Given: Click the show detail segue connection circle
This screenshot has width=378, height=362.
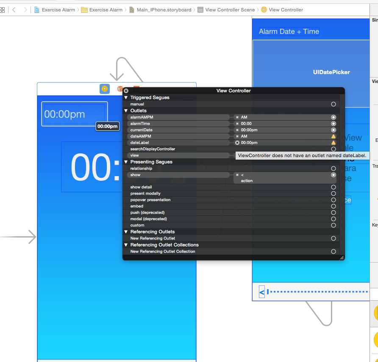Looking at the screenshot, I should 334,187.
